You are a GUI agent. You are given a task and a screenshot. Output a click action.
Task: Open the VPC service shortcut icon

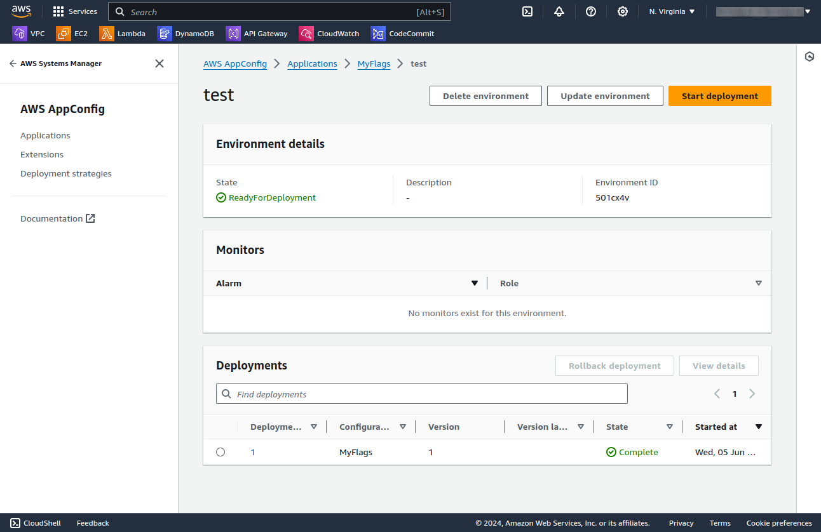[20, 34]
